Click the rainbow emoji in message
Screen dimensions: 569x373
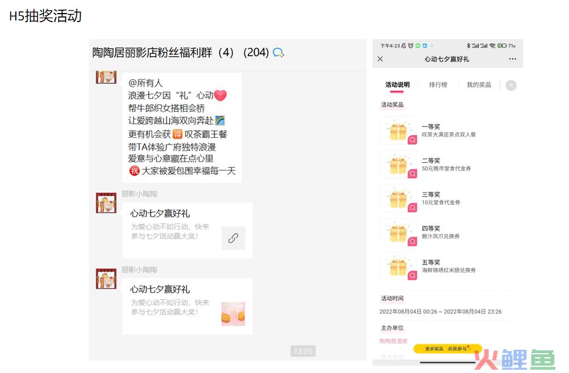[220, 120]
